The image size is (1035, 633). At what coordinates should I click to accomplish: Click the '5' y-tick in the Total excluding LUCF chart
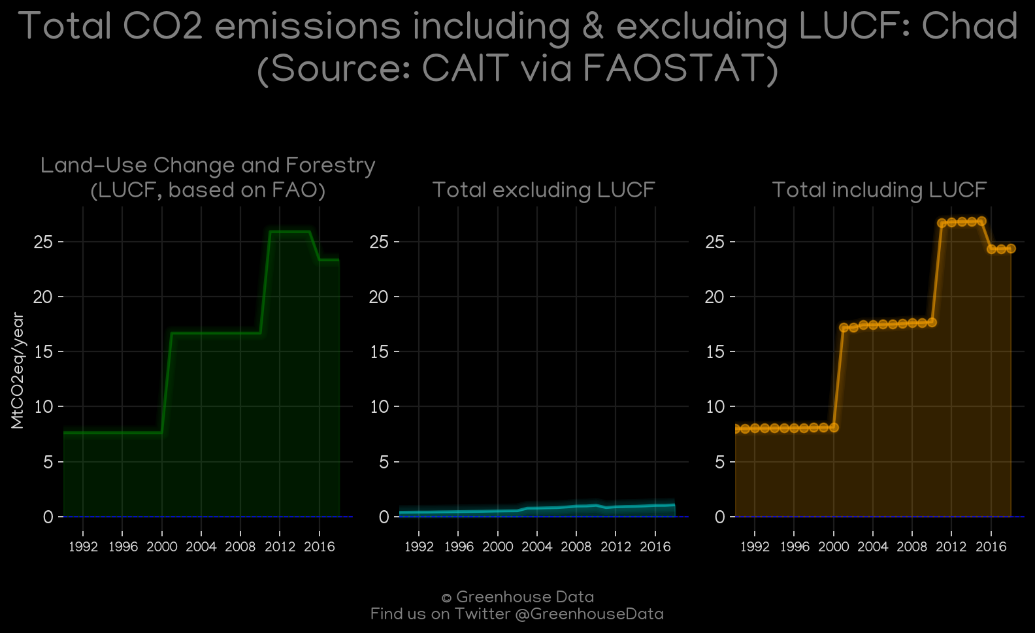point(384,463)
